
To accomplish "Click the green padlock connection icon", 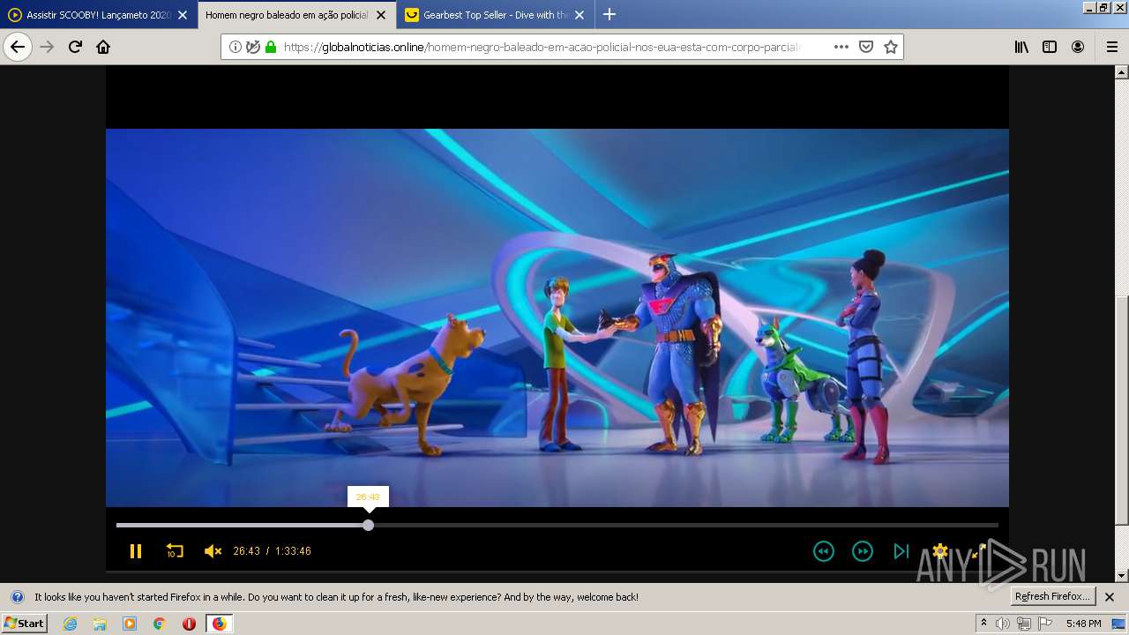I will click(271, 47).
